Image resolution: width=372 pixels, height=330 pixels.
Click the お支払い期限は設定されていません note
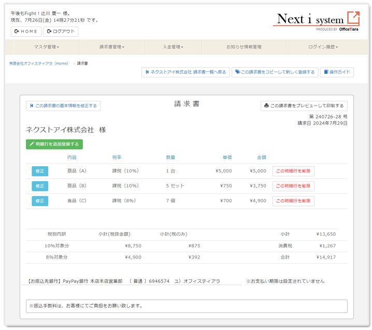click(285, 281)
